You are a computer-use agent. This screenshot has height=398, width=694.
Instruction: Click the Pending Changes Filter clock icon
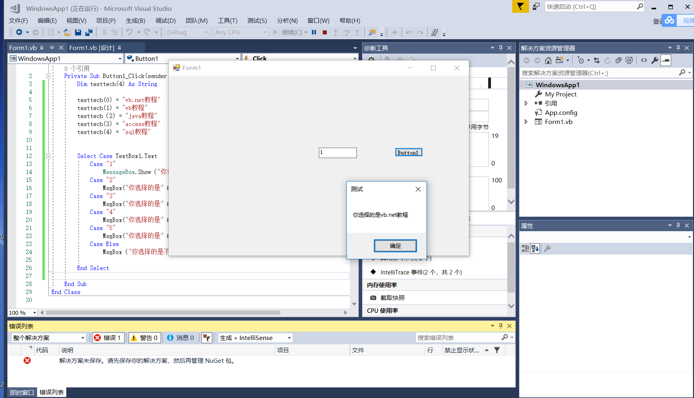coord(581,60)
